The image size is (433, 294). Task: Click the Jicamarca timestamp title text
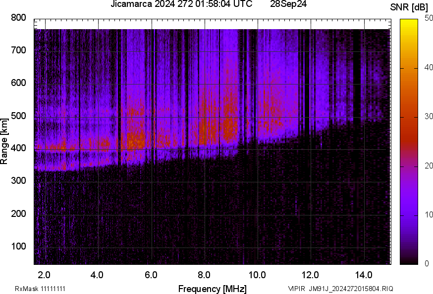[181, 4]
